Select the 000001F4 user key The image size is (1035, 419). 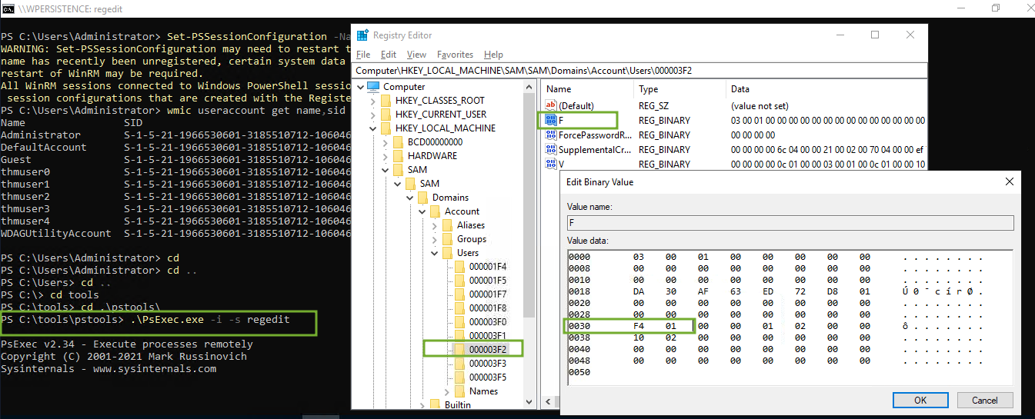(487, 267)
